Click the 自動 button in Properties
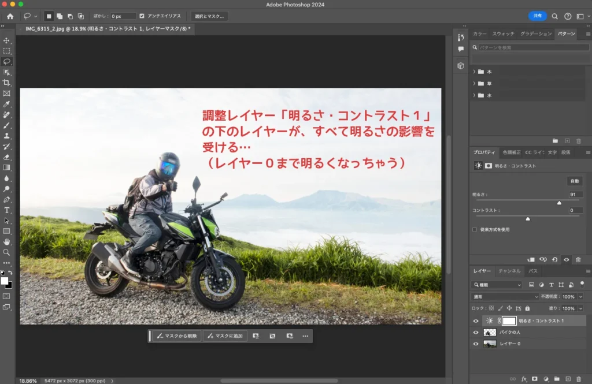The width and height of the screenshot is (592, 384). pyautogui.click(x=574, y=181)
